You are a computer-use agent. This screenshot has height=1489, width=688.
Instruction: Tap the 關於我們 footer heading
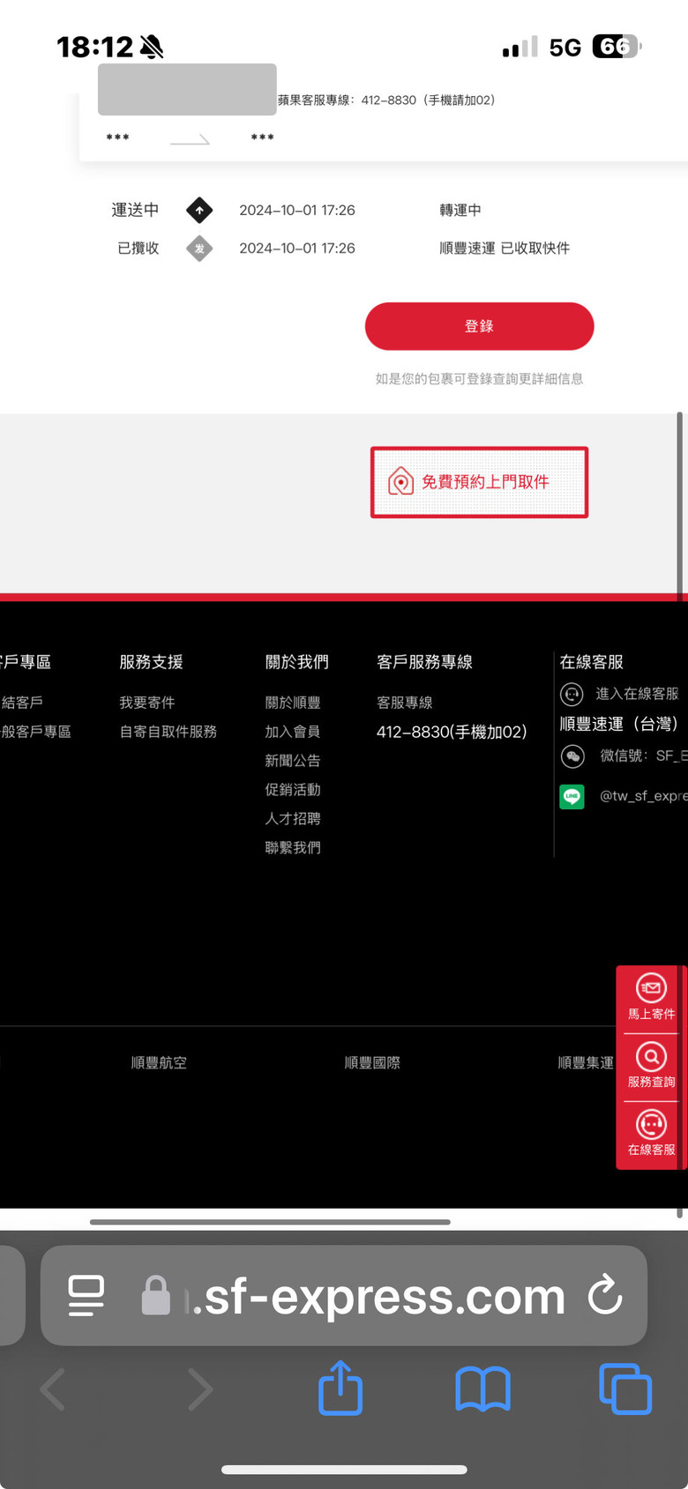(296, 662)
